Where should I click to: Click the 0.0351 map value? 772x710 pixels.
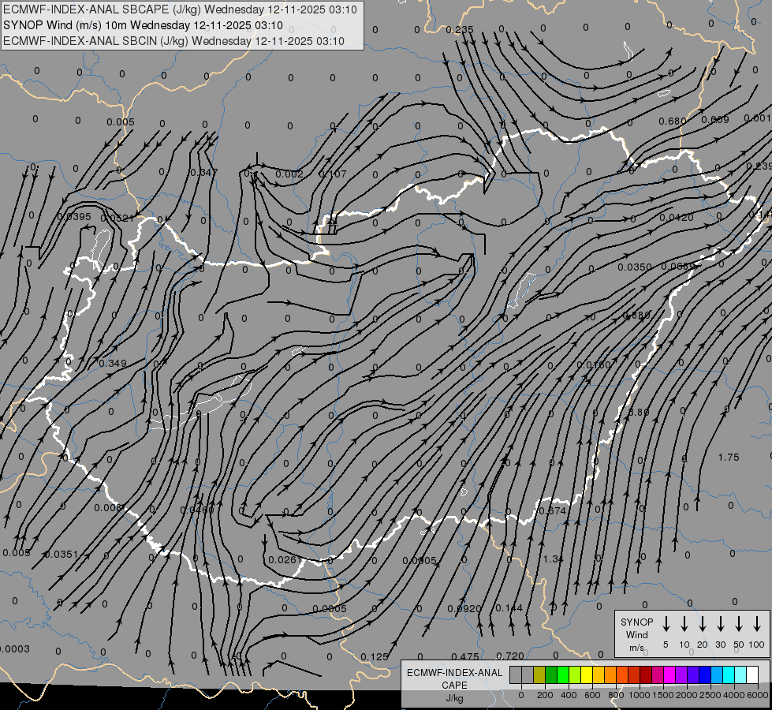coord(61,555)
